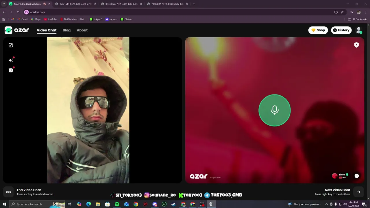Click the fullscreen expand icon on own video
This screenshot has width=370, height=208.
tap(11, 45)
